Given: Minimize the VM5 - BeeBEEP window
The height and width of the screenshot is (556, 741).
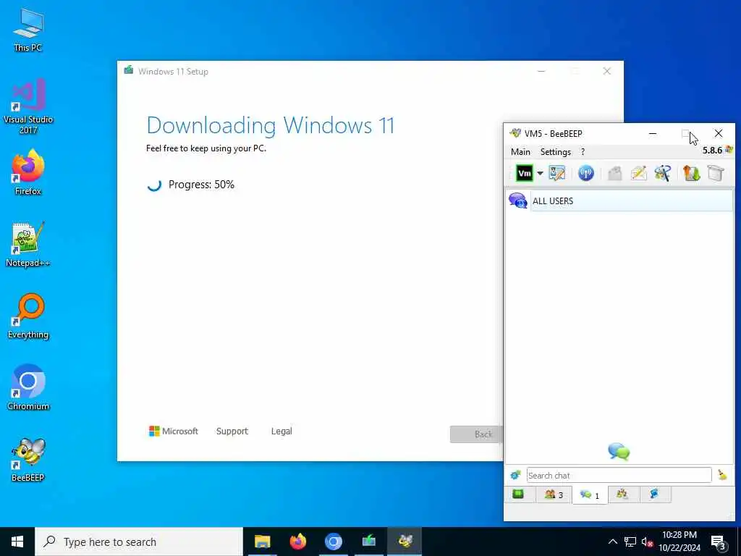Looking at the screenshot, I should (653, 134).
